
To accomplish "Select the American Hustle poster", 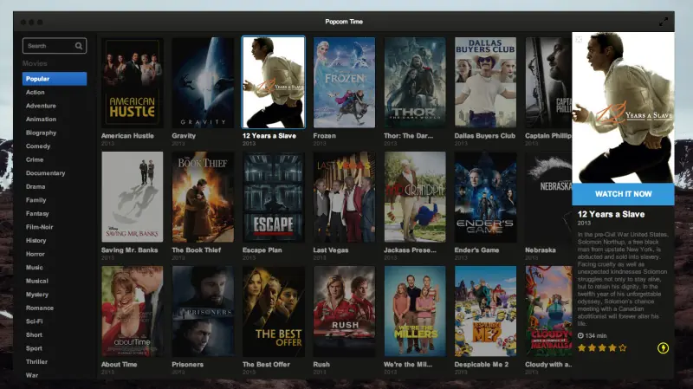I will 133,82.
